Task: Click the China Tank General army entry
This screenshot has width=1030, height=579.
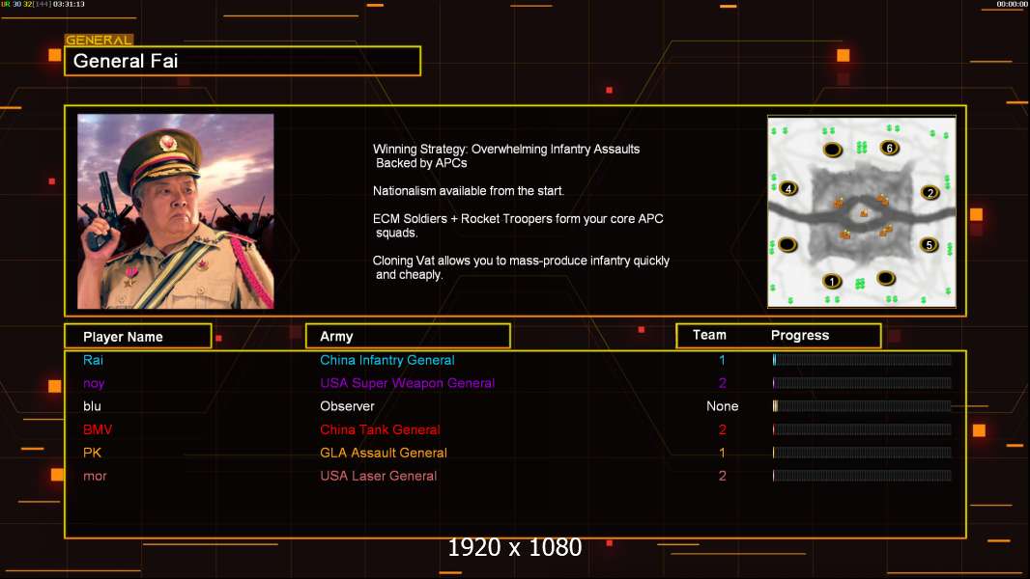Action: coord(380,429)
